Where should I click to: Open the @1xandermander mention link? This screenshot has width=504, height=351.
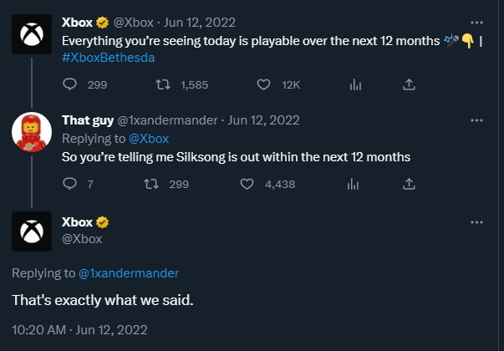tap(129, 273)
